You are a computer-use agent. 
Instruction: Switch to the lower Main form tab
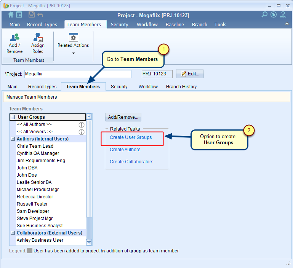click(x=13, y=87)
